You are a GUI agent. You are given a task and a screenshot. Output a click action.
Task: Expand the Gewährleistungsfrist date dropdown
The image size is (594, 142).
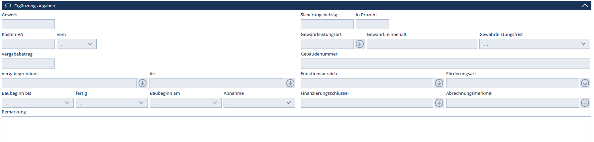click(583, 44)
